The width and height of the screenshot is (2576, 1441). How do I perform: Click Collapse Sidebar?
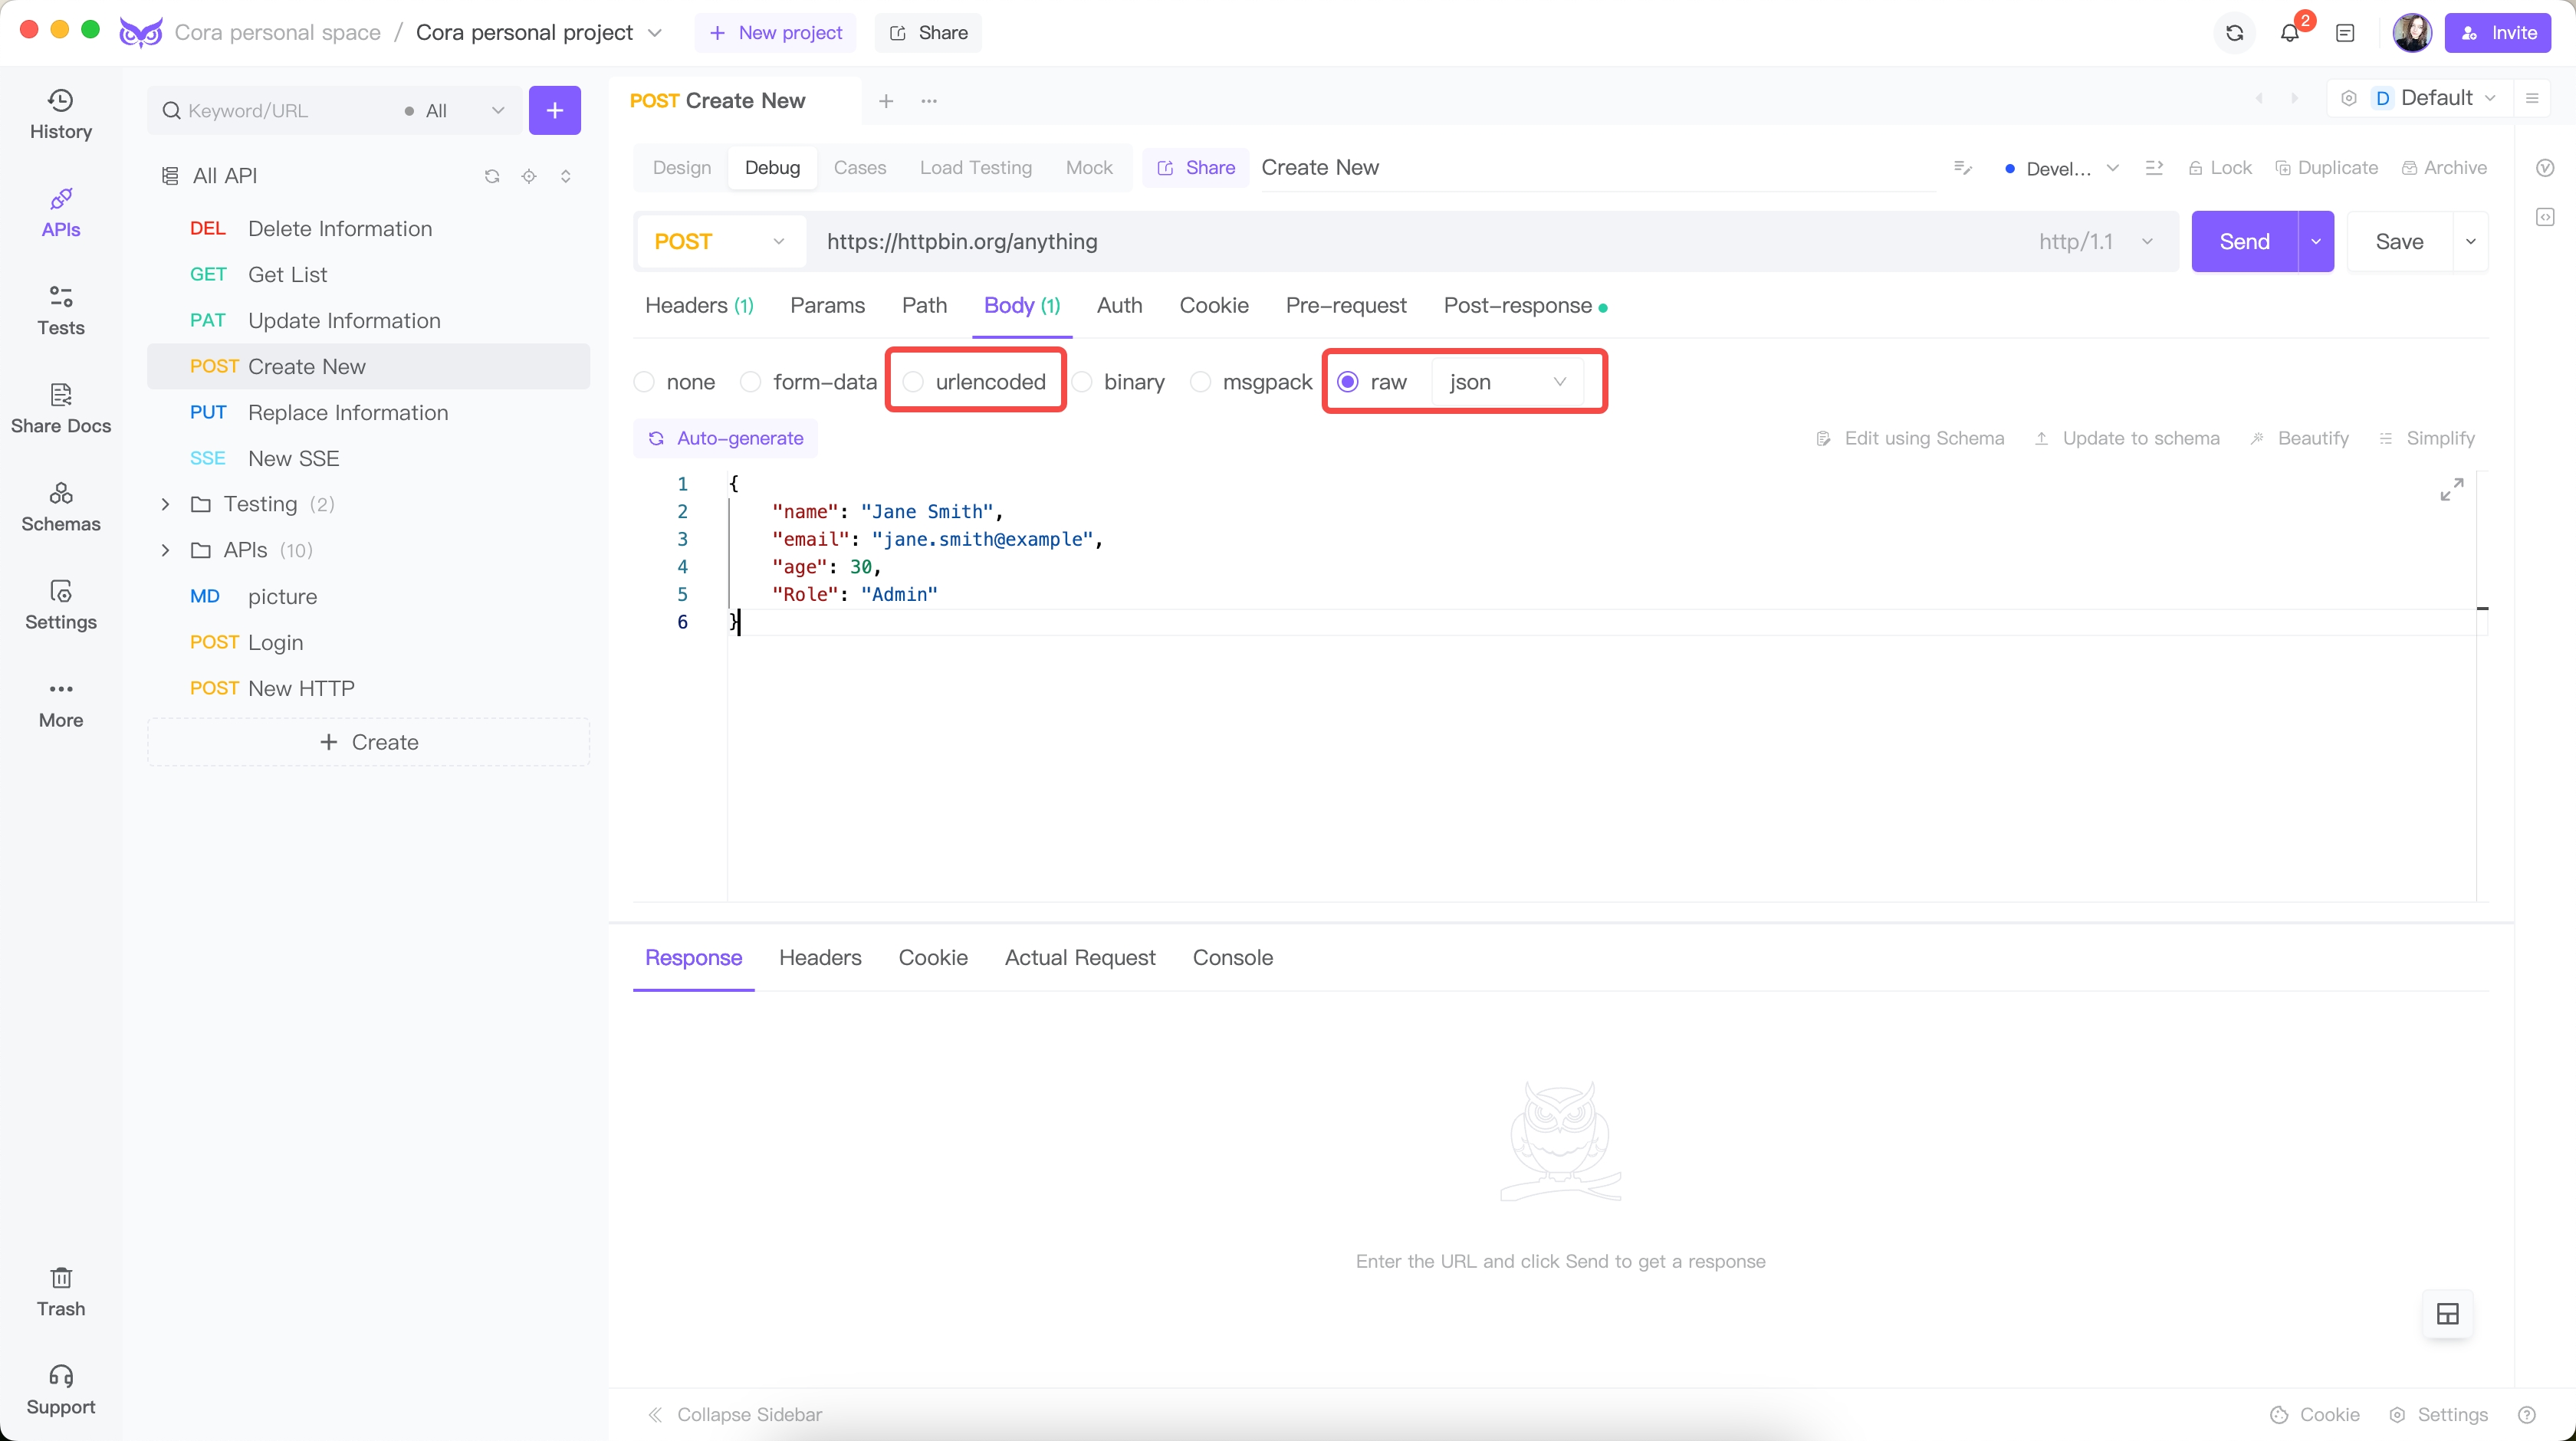pos(735,1414)
